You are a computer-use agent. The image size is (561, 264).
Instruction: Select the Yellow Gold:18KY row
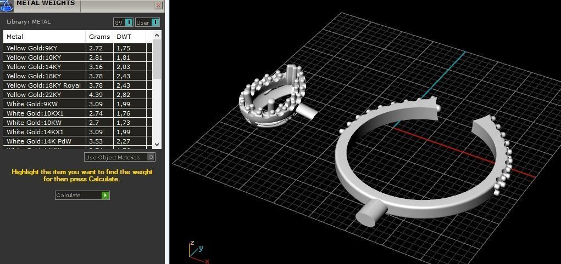[77, 76]
